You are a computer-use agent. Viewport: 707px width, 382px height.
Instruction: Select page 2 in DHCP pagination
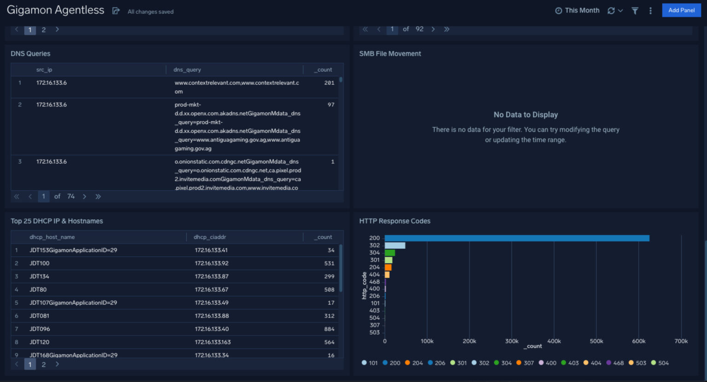pos(44,364)
